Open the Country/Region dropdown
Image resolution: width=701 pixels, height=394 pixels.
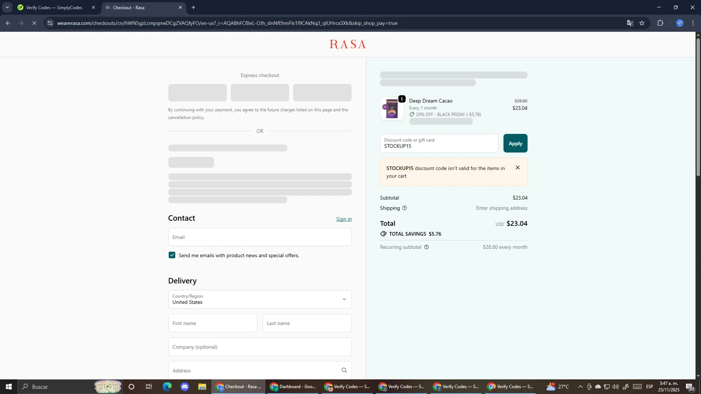coord(260,299)
